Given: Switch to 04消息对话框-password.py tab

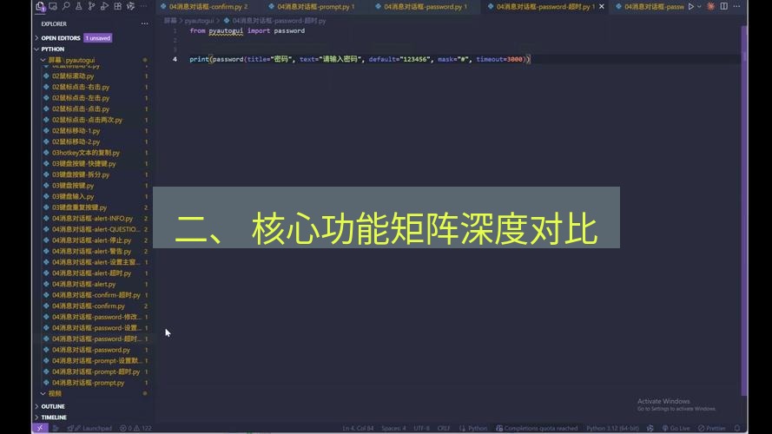Looking at the screenshot, I should (x=421, y=7).
